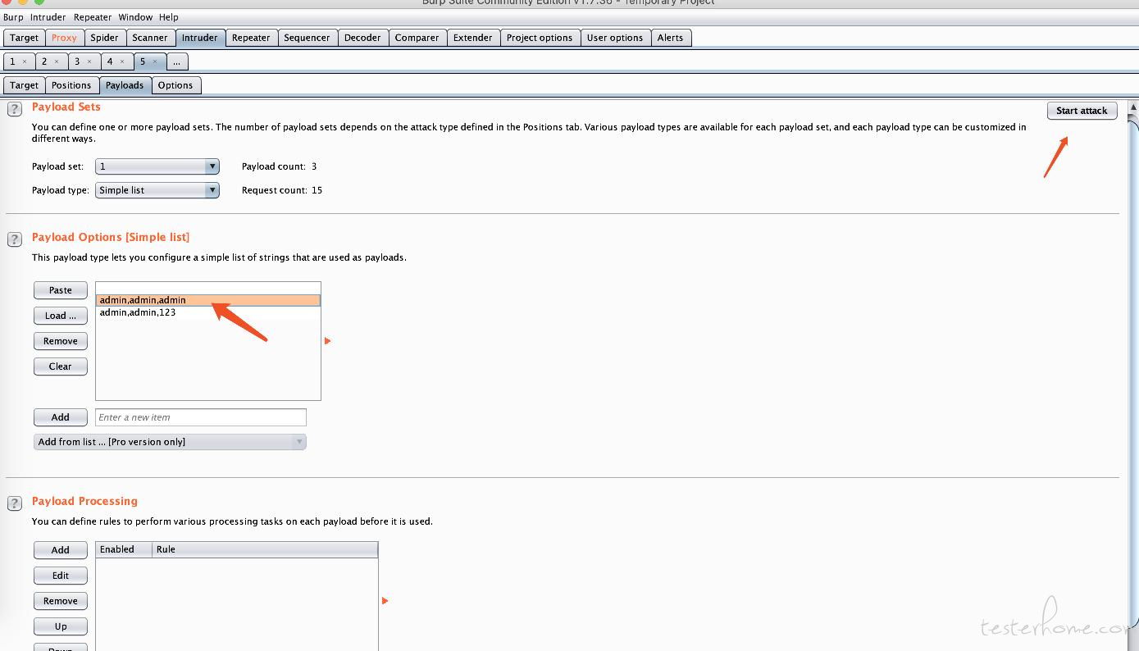Close Intruder attack tab 3
The height and width of the screenshot is (651, 1139).
point(89,61)
